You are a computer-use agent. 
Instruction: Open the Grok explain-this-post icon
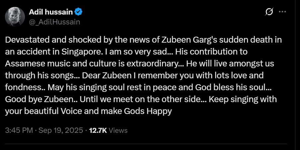[x=270, y=12]
